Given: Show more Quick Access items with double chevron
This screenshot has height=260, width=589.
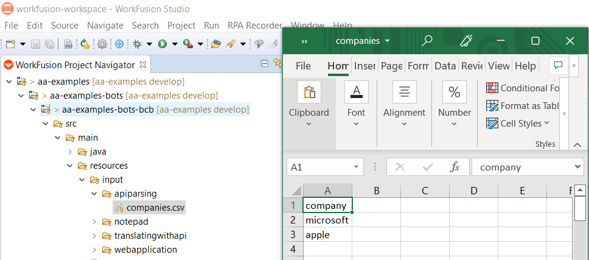Looking at the screenshot, I should pos(304,41).
